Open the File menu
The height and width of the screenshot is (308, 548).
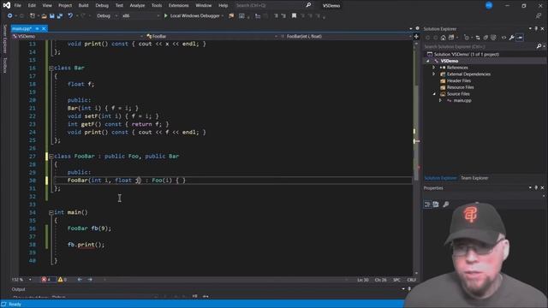17,6
